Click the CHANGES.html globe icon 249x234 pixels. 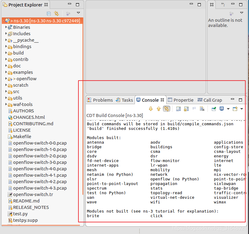click(10, 118)
